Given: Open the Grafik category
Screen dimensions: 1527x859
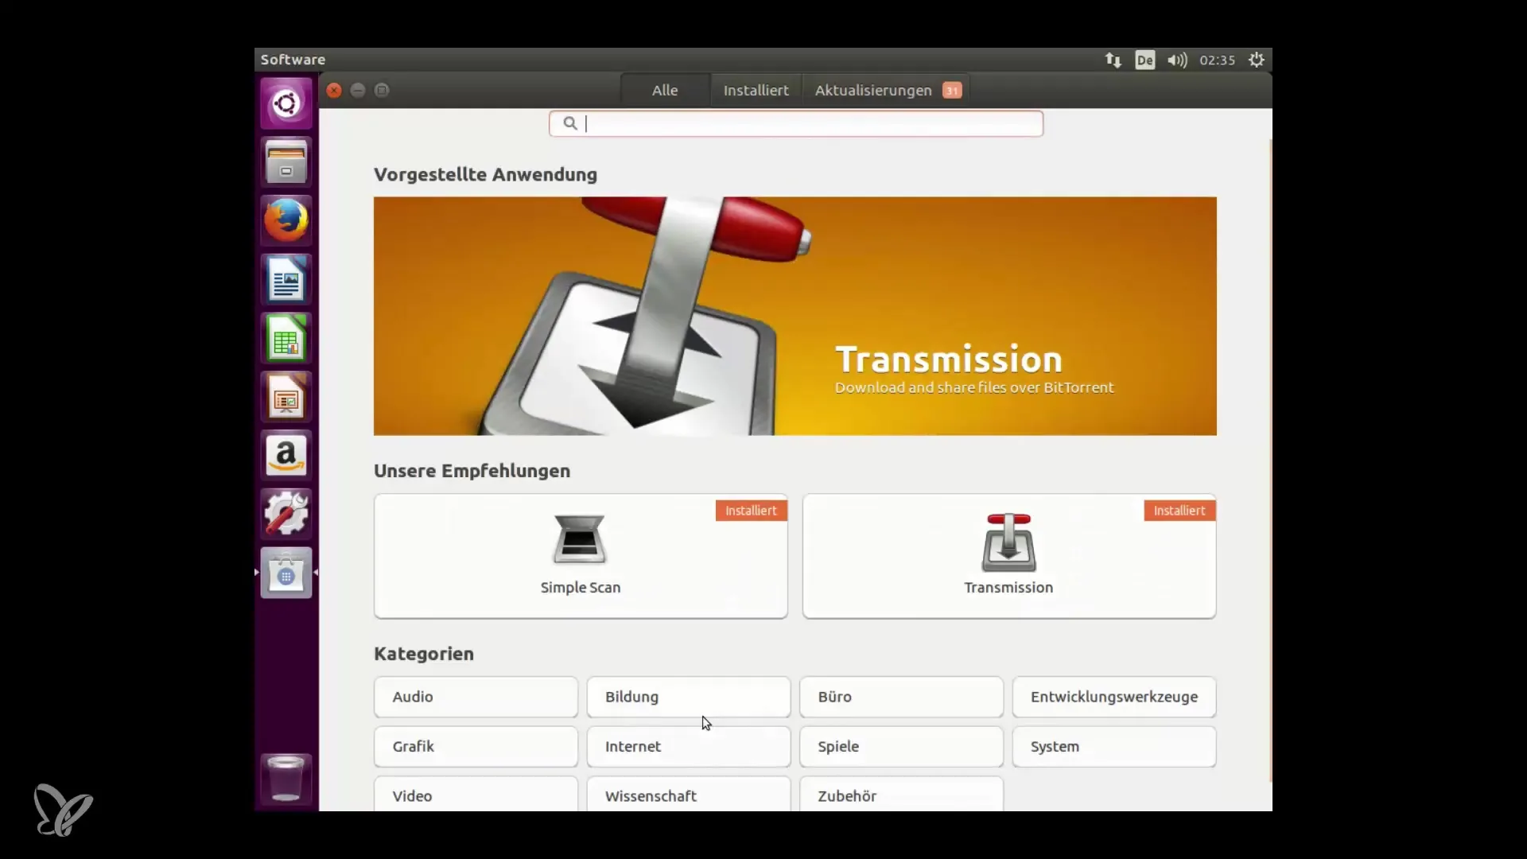Looking at the screenshot, I should click(x=476, y=746).
